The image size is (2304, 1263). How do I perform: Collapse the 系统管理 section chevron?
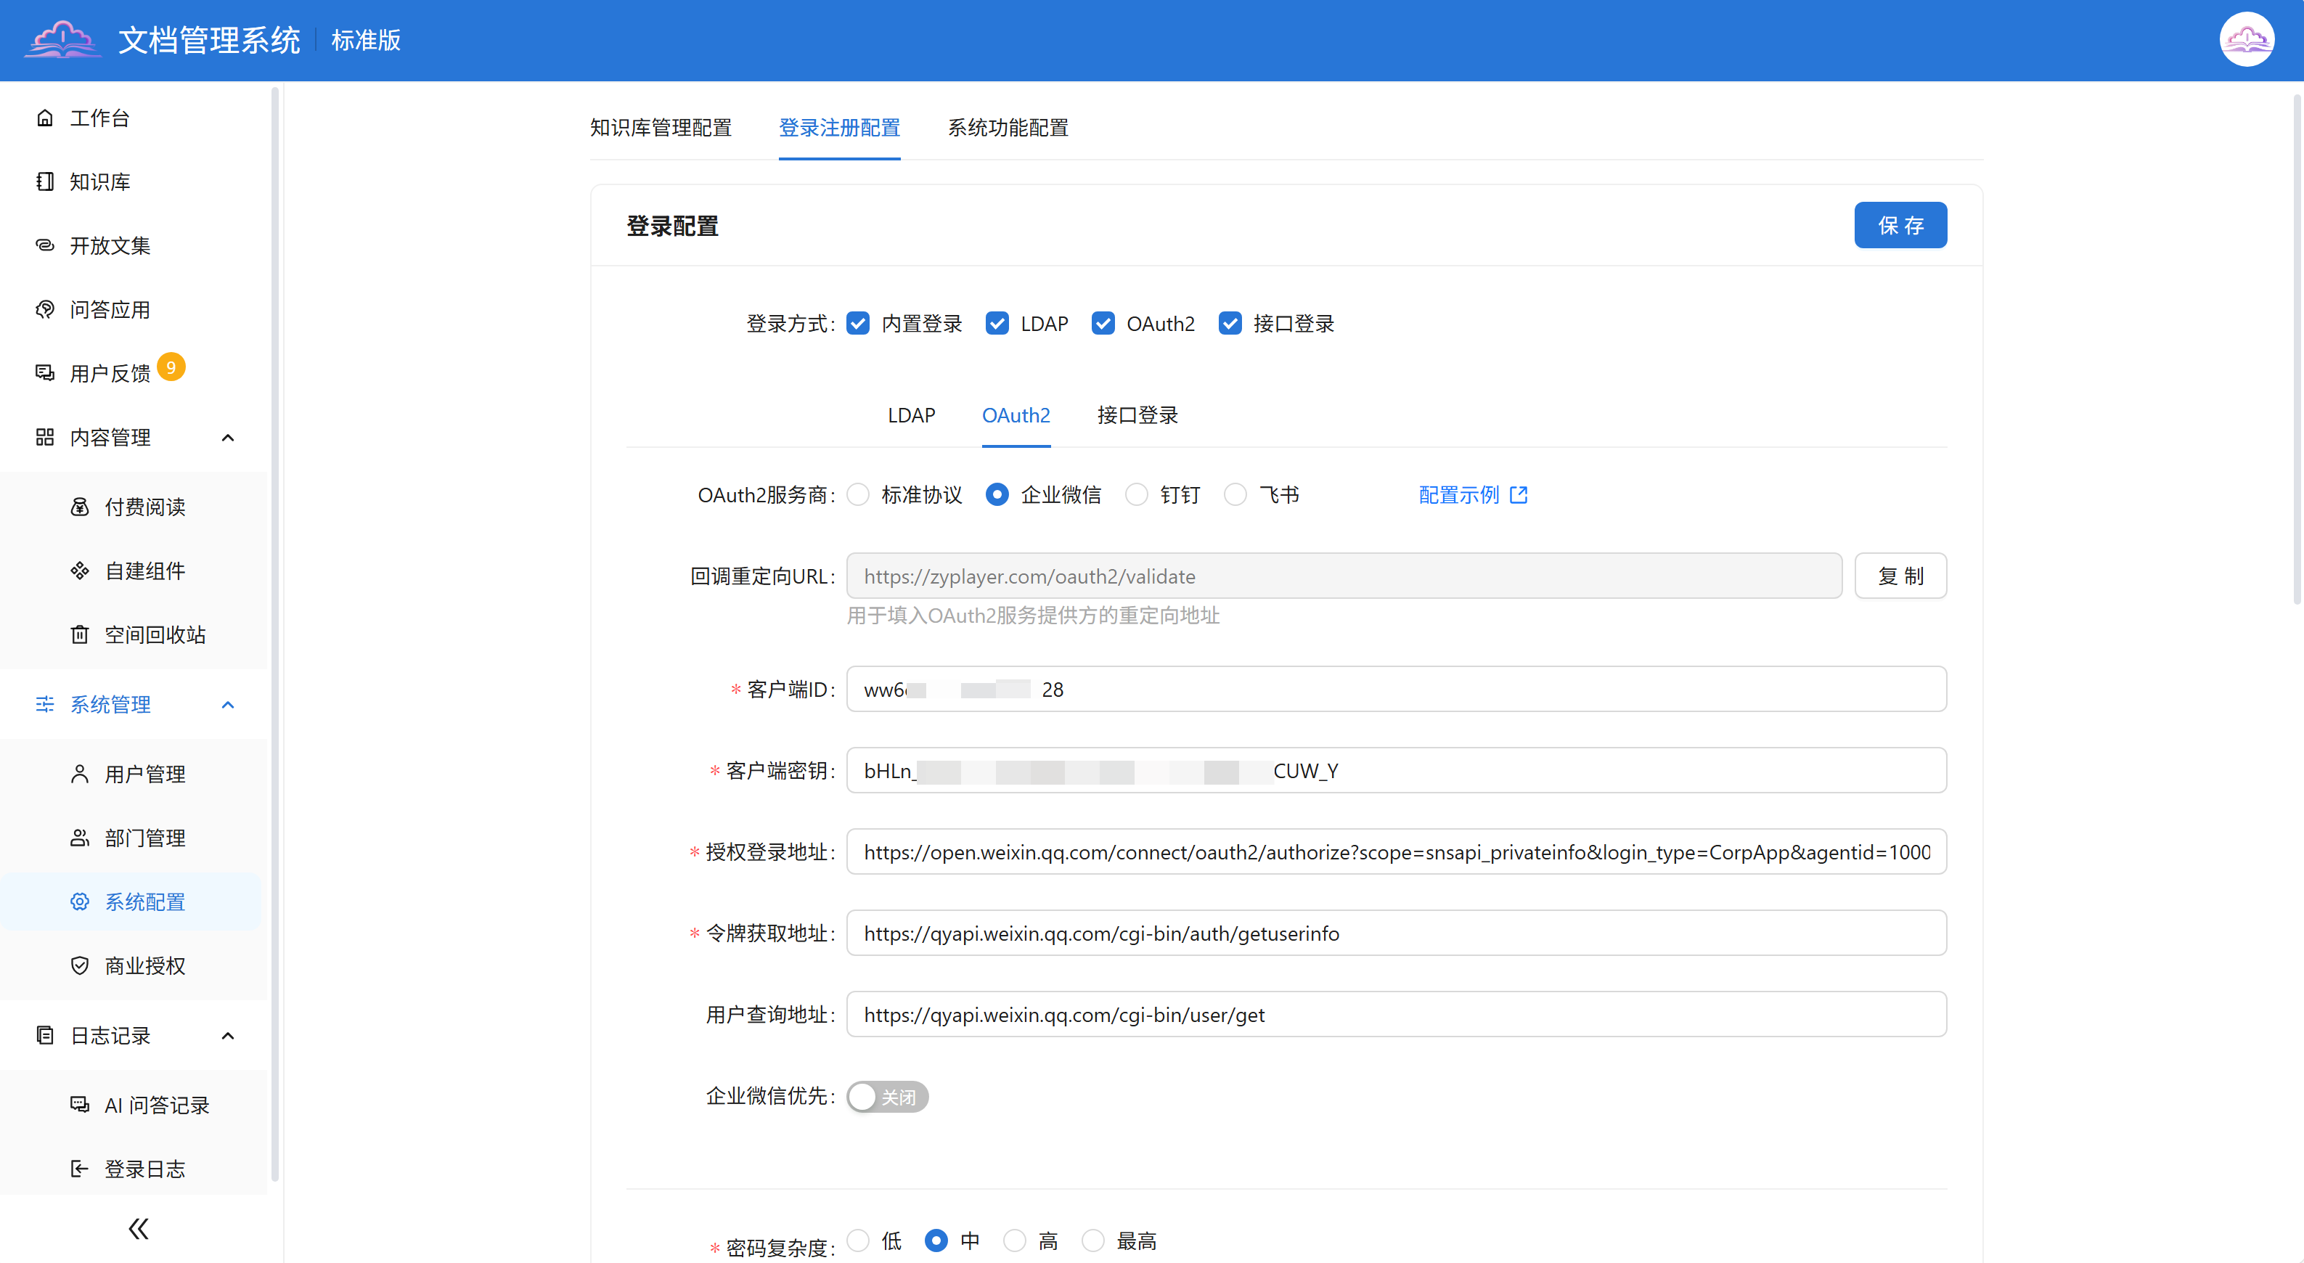point(228,705)
